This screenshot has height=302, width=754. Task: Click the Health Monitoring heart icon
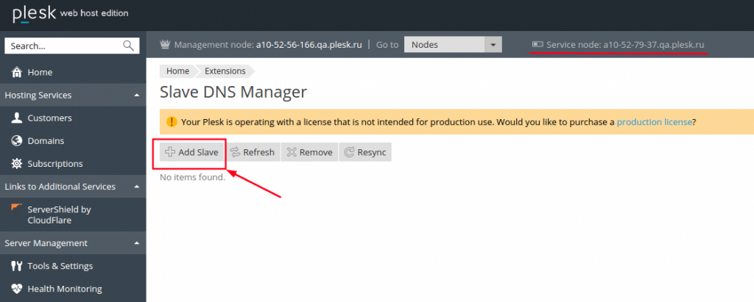[x=17, y=289]
